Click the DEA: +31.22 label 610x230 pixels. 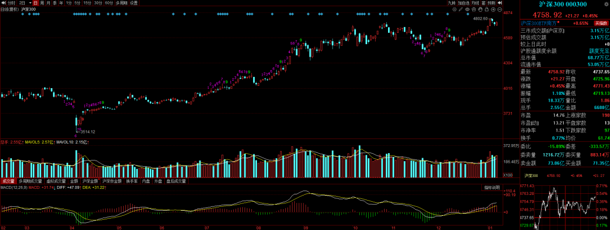pyautogui.click(x=93, y=188)
